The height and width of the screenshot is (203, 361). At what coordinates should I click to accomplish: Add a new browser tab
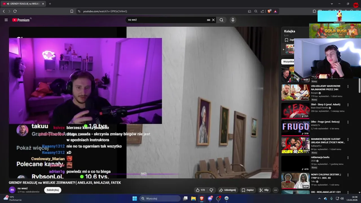click(50, 4)
